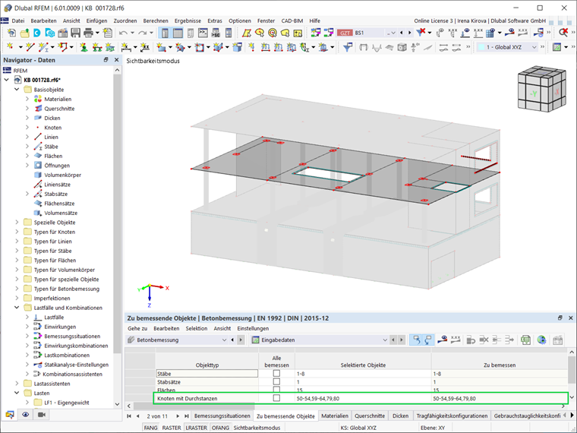
Task: Click the Undo arrow icon
Action: (123, 33)
